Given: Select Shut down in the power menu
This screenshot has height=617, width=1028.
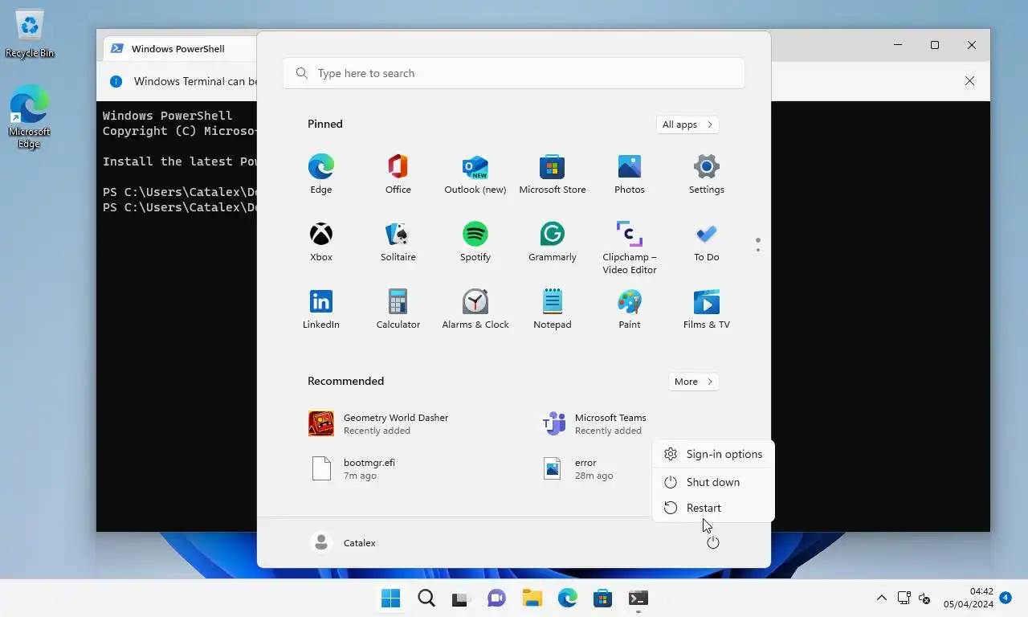Looking at the screenshot, I should click(713, 482).
